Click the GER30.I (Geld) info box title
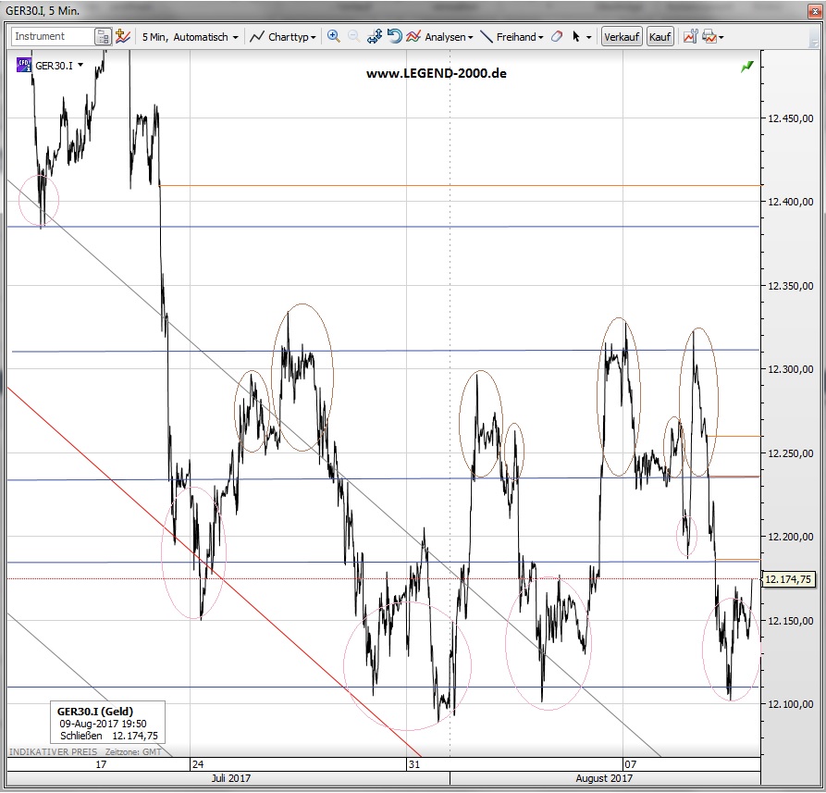 95,712
